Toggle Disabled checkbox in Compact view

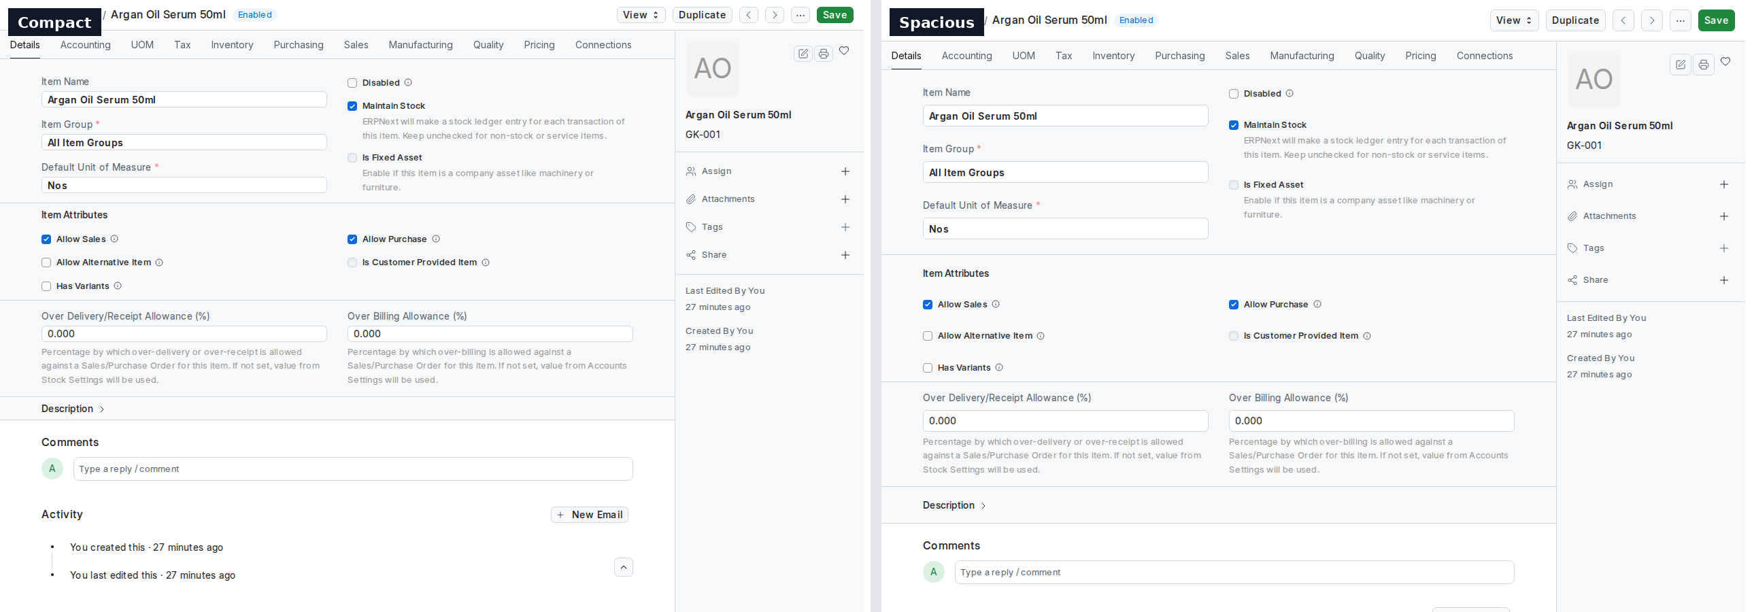pos(352,83)
